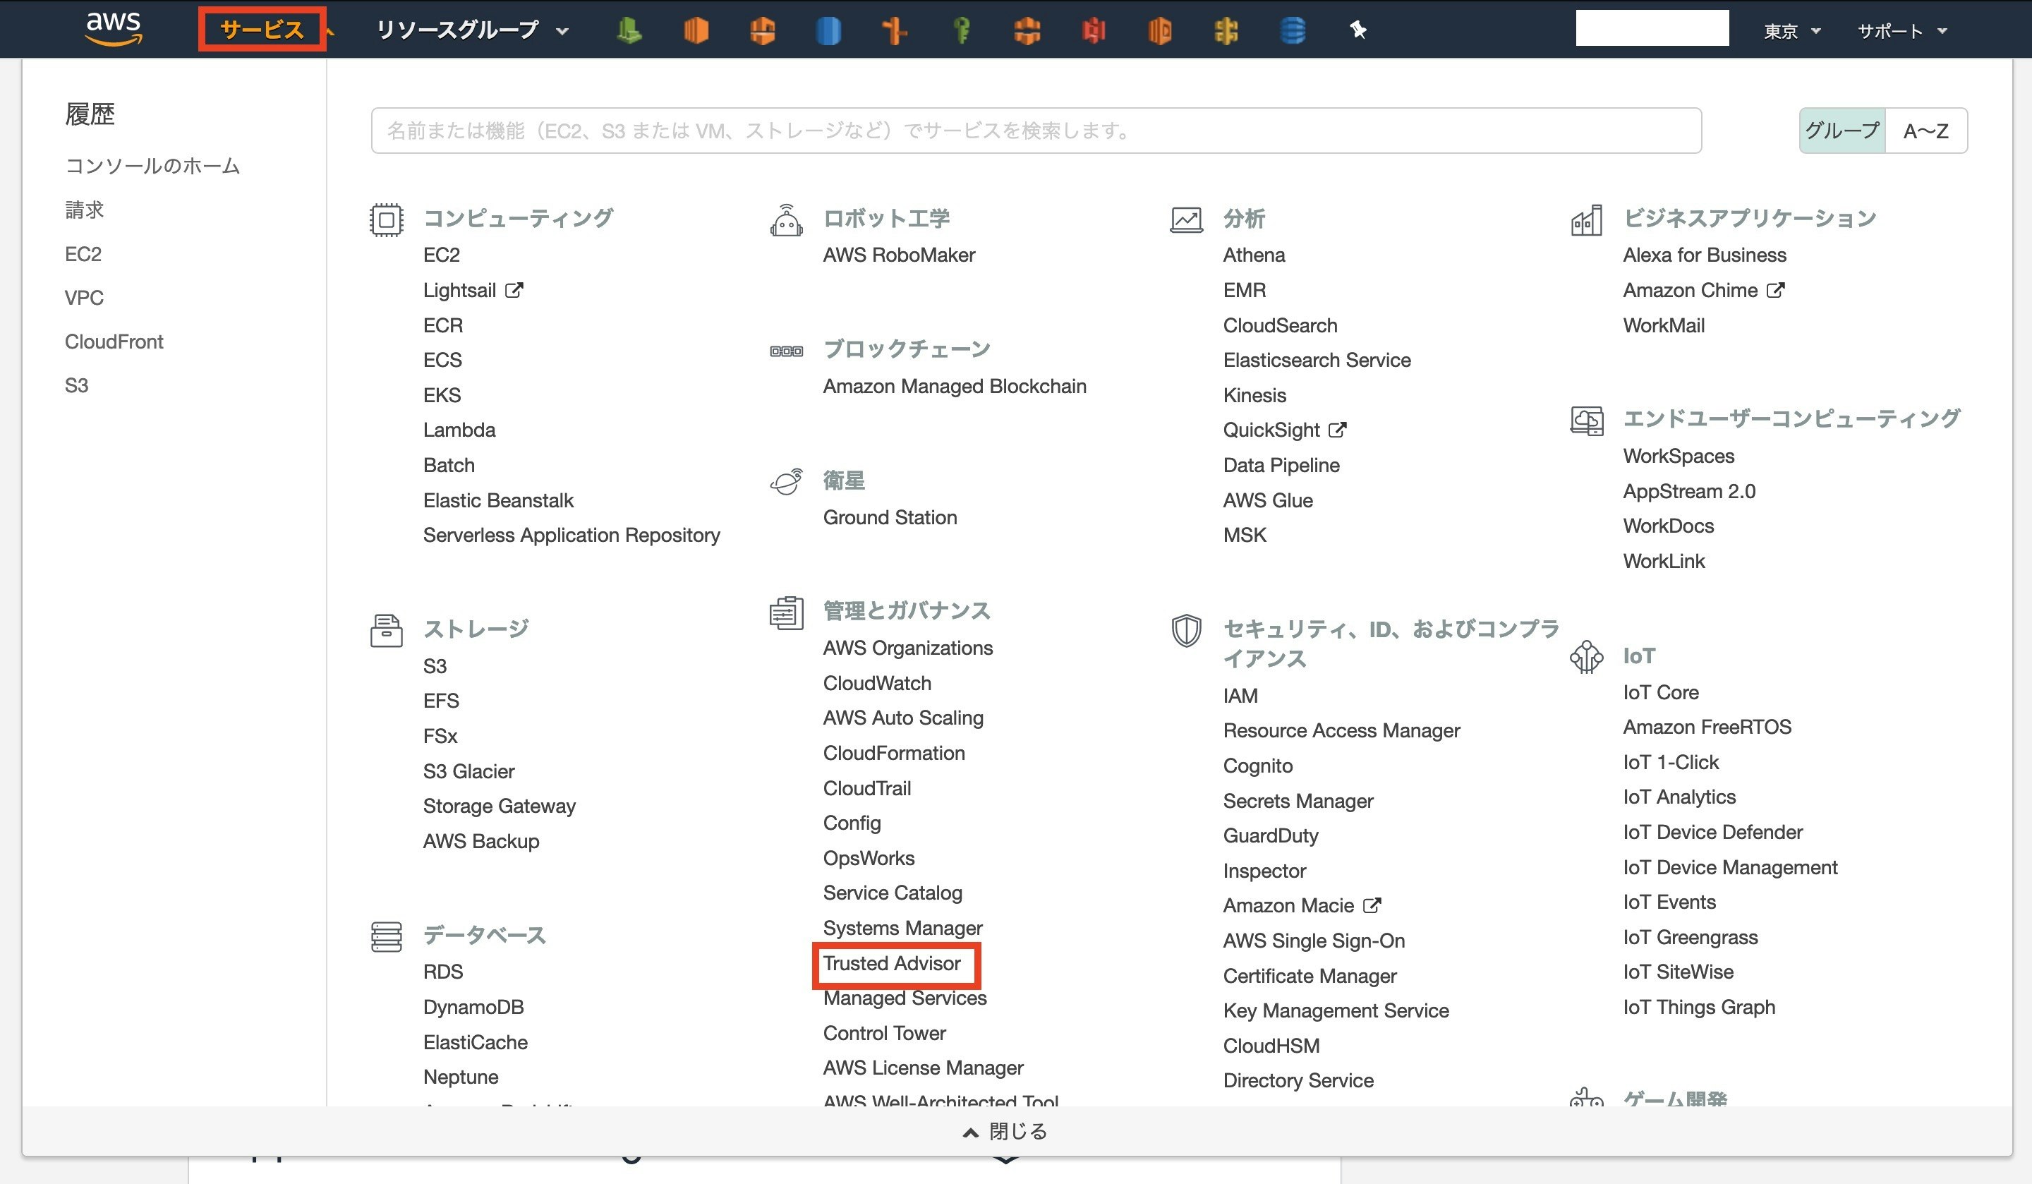The height and width of the screenshot is (1184, 2032).
Task: Open the Trusted Advisor service
Action: [x=891, y=963]
